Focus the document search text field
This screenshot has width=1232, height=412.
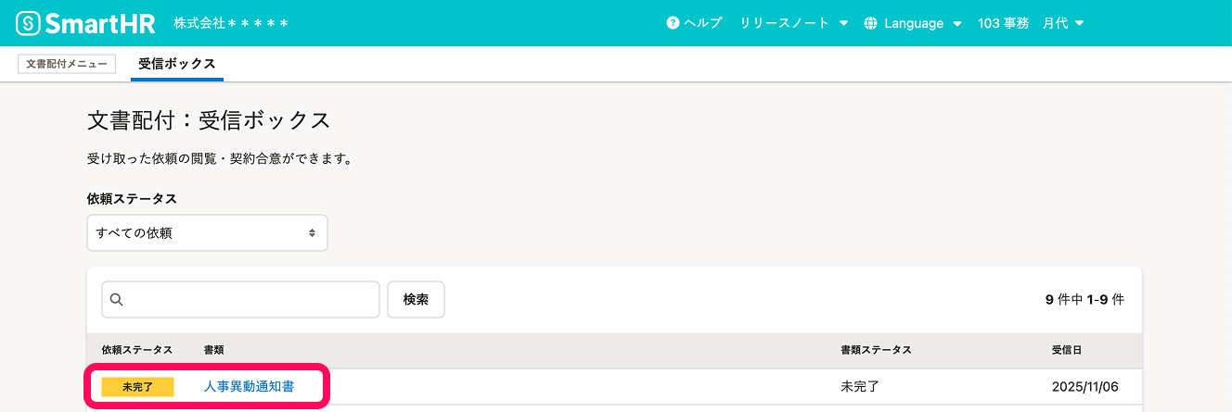tap(250, 300)
